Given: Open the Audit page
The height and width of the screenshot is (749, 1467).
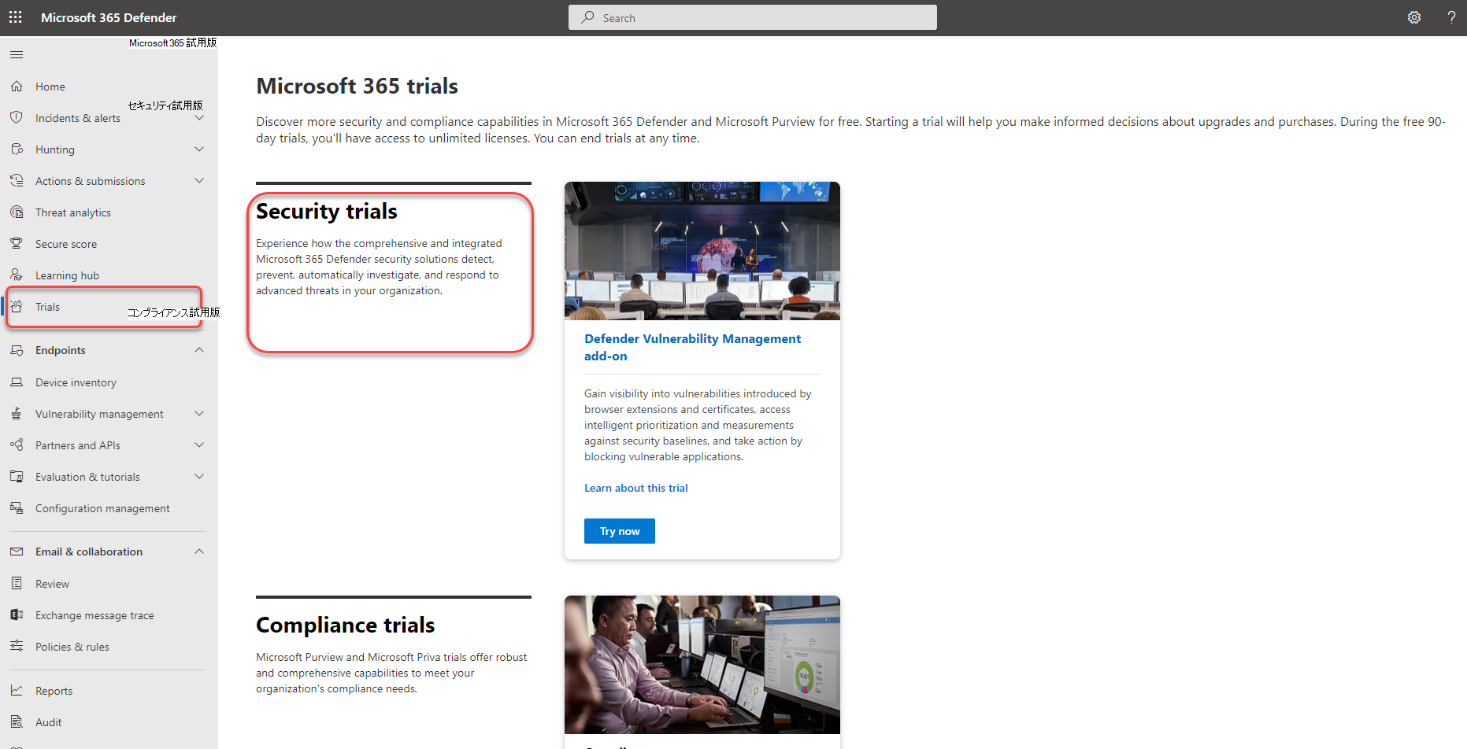Looking at the screenshot, I should point(48,722).
